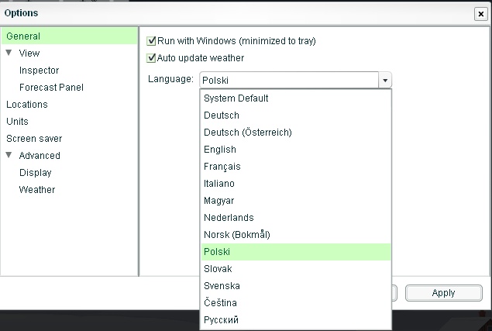This screenshot has height=331, width=492.
Task: Choose Русский language option
Action: coord(296,320)
